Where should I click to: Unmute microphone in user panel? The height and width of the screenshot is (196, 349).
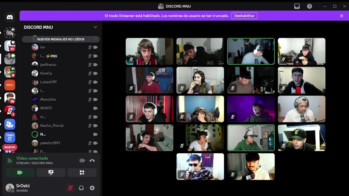tap(70, 188)
